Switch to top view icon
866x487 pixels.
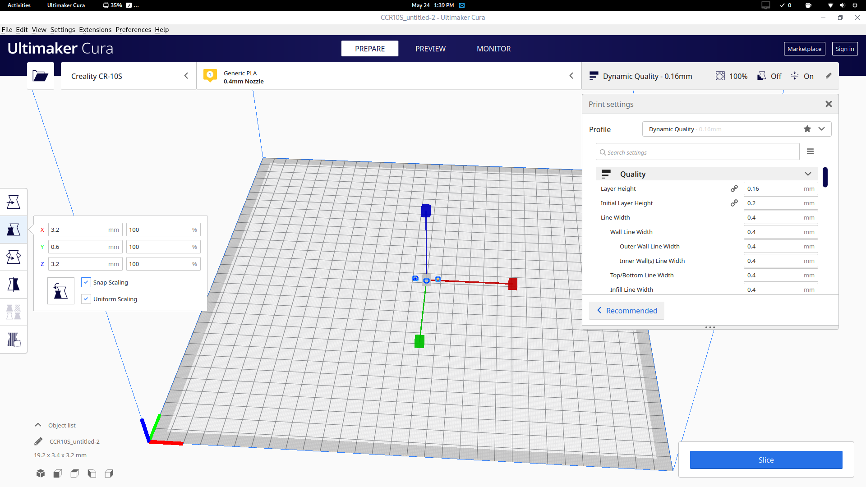pos(75,473)
